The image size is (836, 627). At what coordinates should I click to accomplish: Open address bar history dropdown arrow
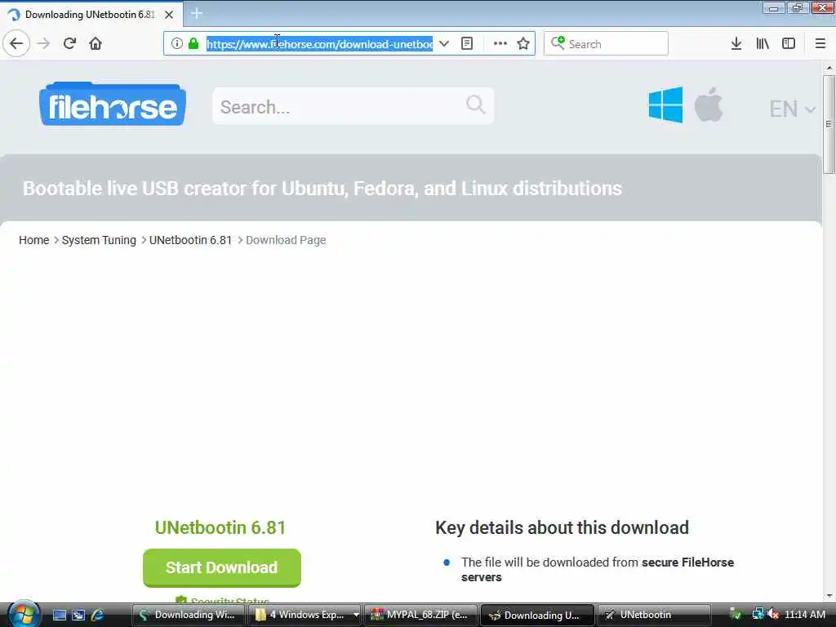[x=443, y=44]
